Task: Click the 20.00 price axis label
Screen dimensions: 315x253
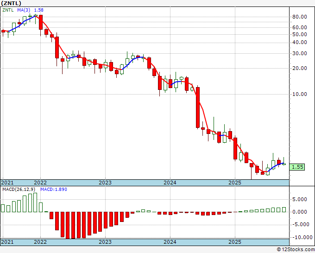Action: pyautogui.click(x=300, y=68)
